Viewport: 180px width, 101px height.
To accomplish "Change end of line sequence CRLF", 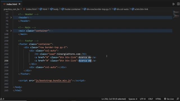I will pyautogui.click(x=150, y=99).
